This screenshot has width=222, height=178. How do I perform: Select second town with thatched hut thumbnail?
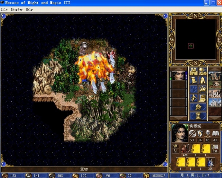click(x=215, y=84)
